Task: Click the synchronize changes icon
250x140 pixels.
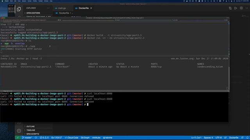Action: tap(36, 138)
